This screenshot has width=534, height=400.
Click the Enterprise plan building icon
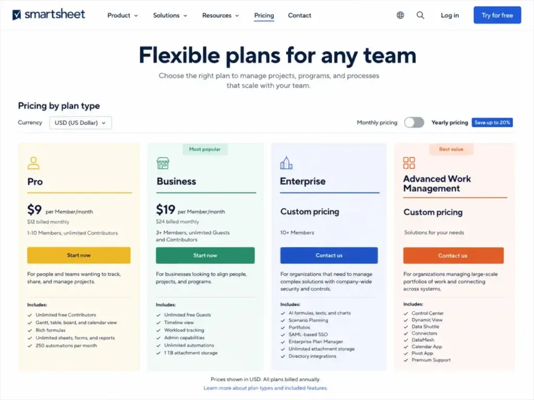[286, 162]
